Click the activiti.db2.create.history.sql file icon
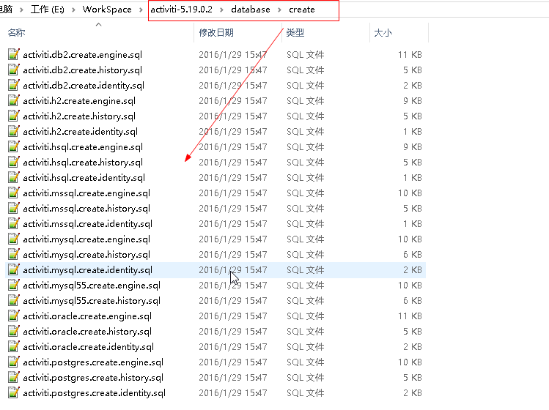This screenshot has width=549, height=410. [14, 70]
